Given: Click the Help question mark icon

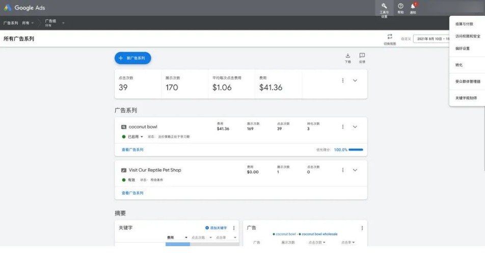Looking at the screenshot, I should (x=400, y=7).
